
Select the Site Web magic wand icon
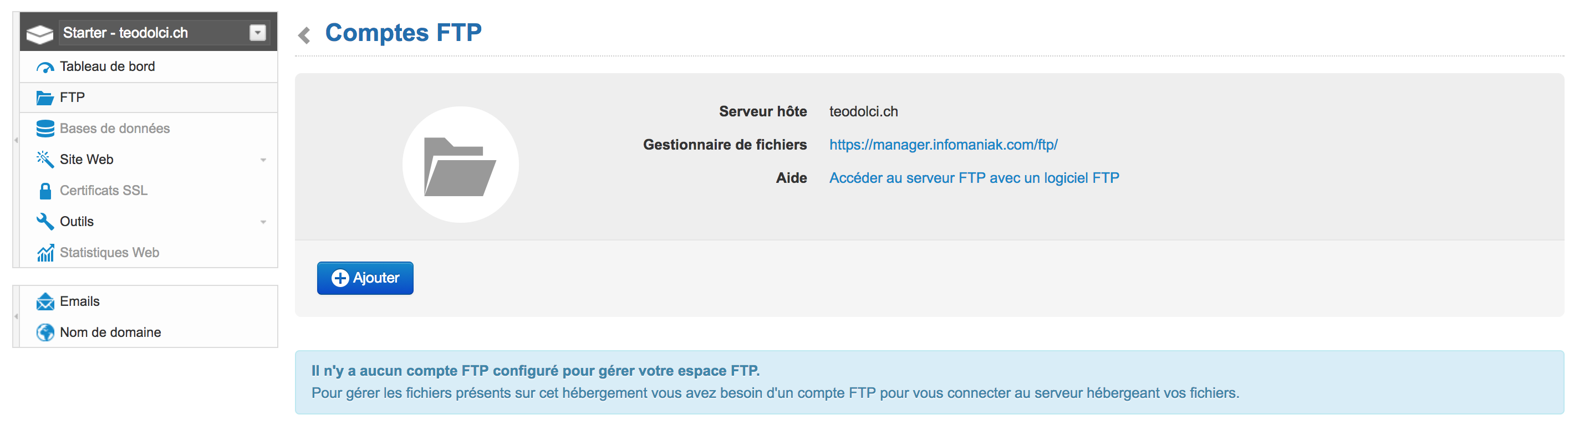pyautogui.click(x=45, y=158)
